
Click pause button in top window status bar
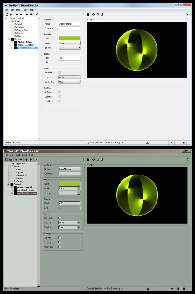click(178, 143)
